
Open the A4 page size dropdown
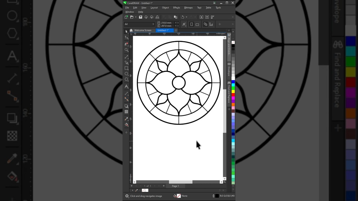tap(153, 24)
